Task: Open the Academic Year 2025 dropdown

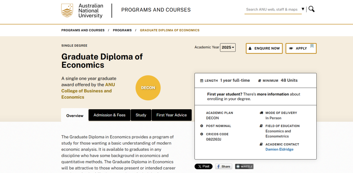Action: [x=228, y=47]
